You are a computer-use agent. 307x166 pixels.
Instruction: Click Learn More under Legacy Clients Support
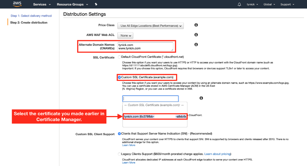[x=129, y=163]
